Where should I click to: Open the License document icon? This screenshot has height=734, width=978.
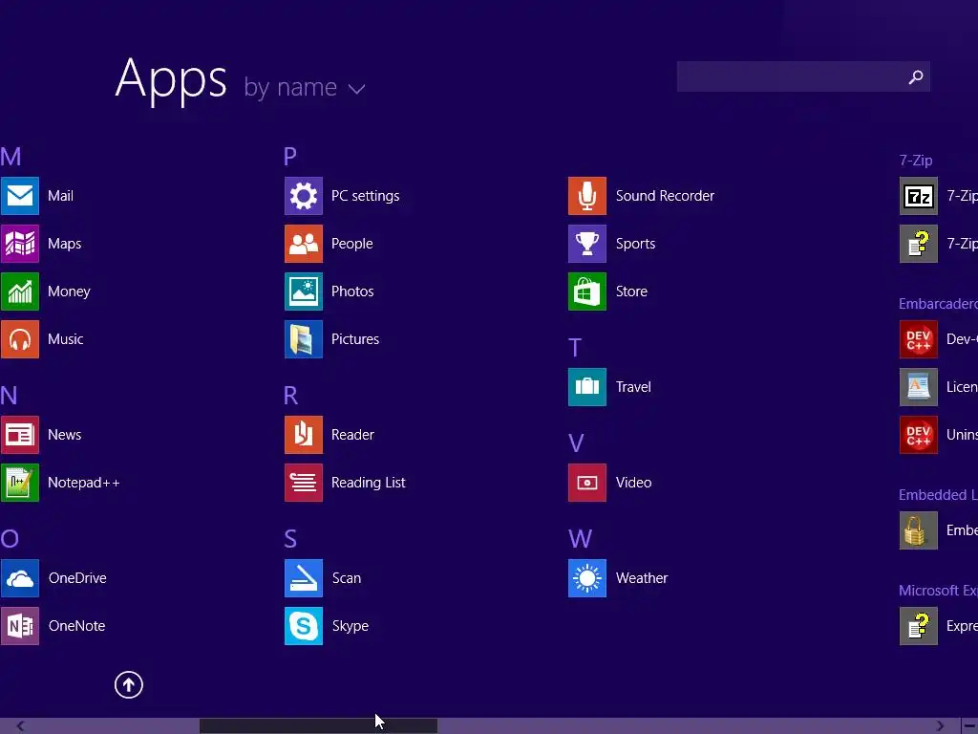(x=918, y=387)
